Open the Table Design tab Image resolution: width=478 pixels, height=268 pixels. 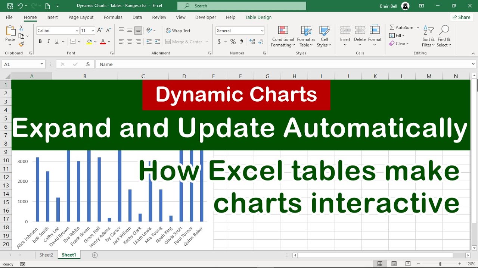pyautogui.click(x=258, y=17)
